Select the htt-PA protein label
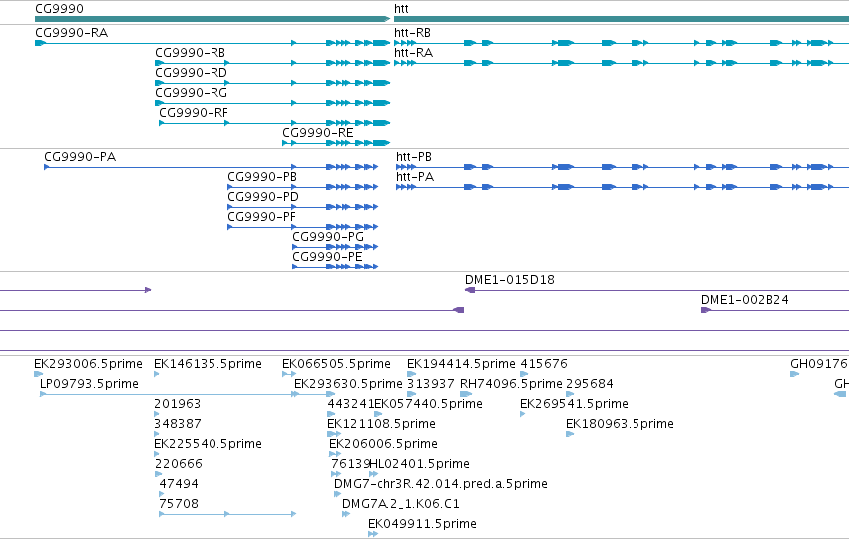This screenshot has height=539, width=849. click(415, 177)
